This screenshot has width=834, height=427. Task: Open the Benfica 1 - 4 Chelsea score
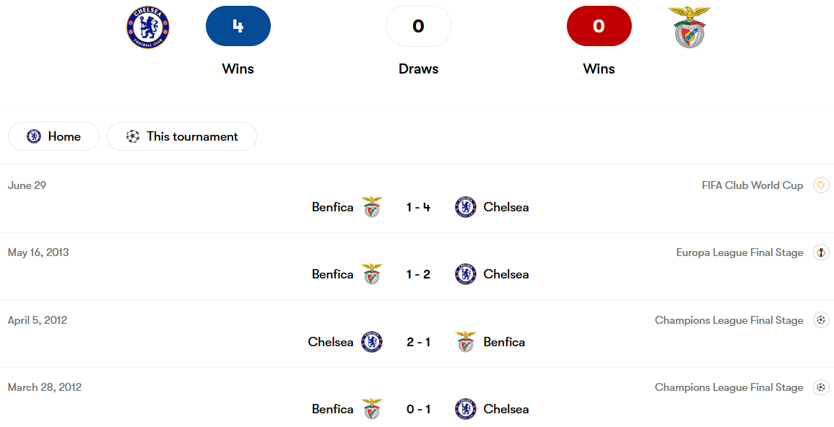click(x=418, y=207)
